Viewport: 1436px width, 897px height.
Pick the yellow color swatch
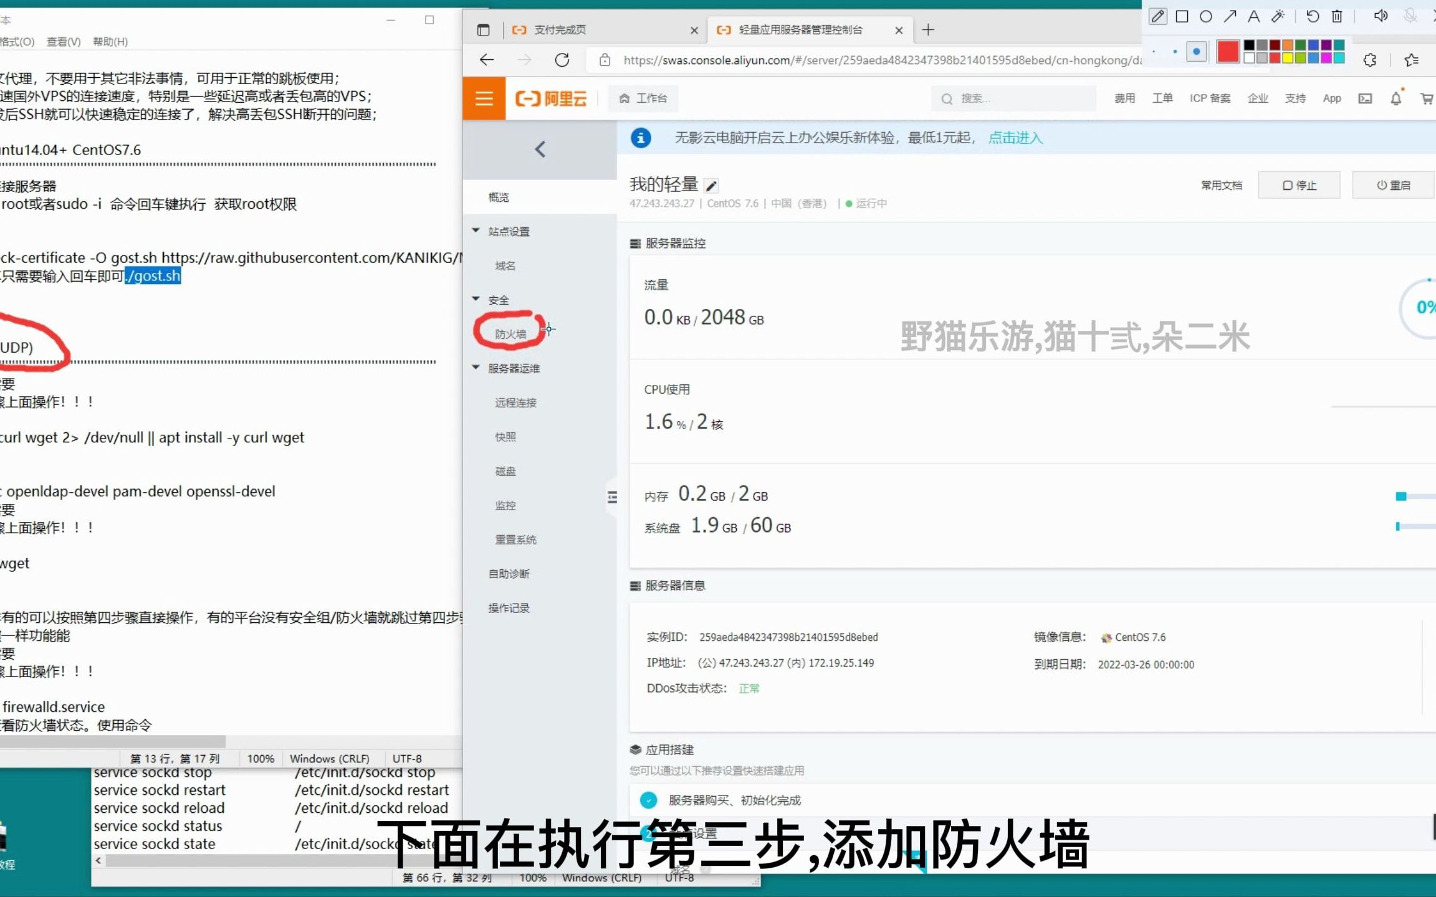pos(1288,58)
